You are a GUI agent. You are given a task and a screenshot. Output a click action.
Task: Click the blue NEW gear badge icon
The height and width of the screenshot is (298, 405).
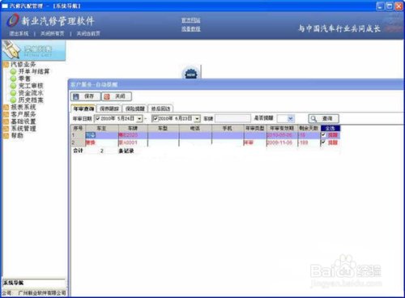pyautogui.click(x=191, y=74)
